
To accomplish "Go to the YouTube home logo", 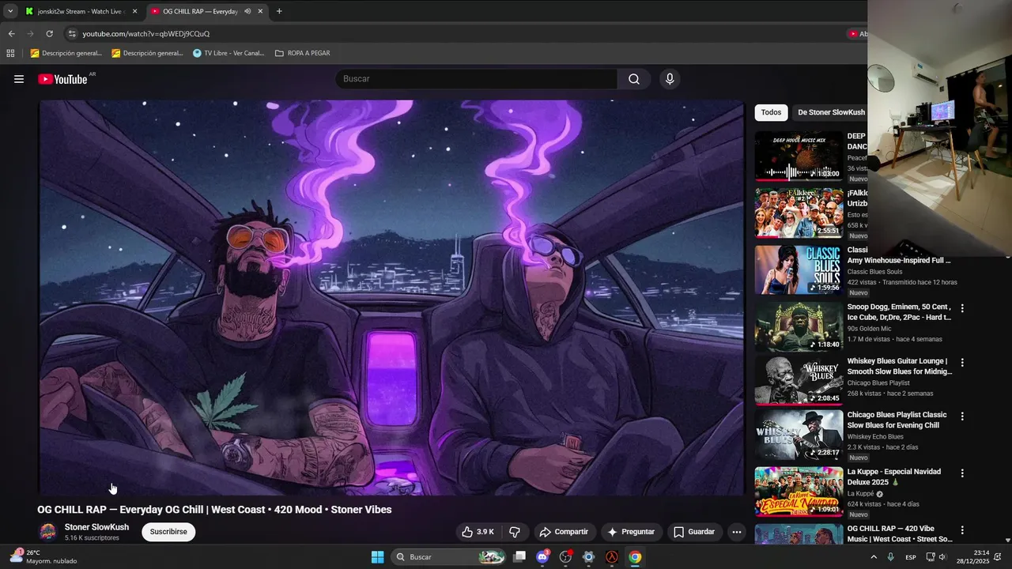I will (x=62, y=79).
